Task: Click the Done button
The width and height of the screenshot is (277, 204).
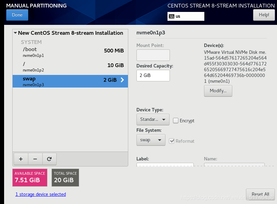Action: pyautogui.click(x=17, y=15)
